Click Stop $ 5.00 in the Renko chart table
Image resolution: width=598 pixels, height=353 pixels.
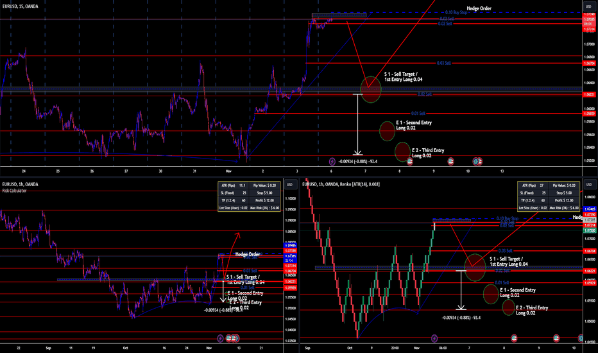point(564,193)
